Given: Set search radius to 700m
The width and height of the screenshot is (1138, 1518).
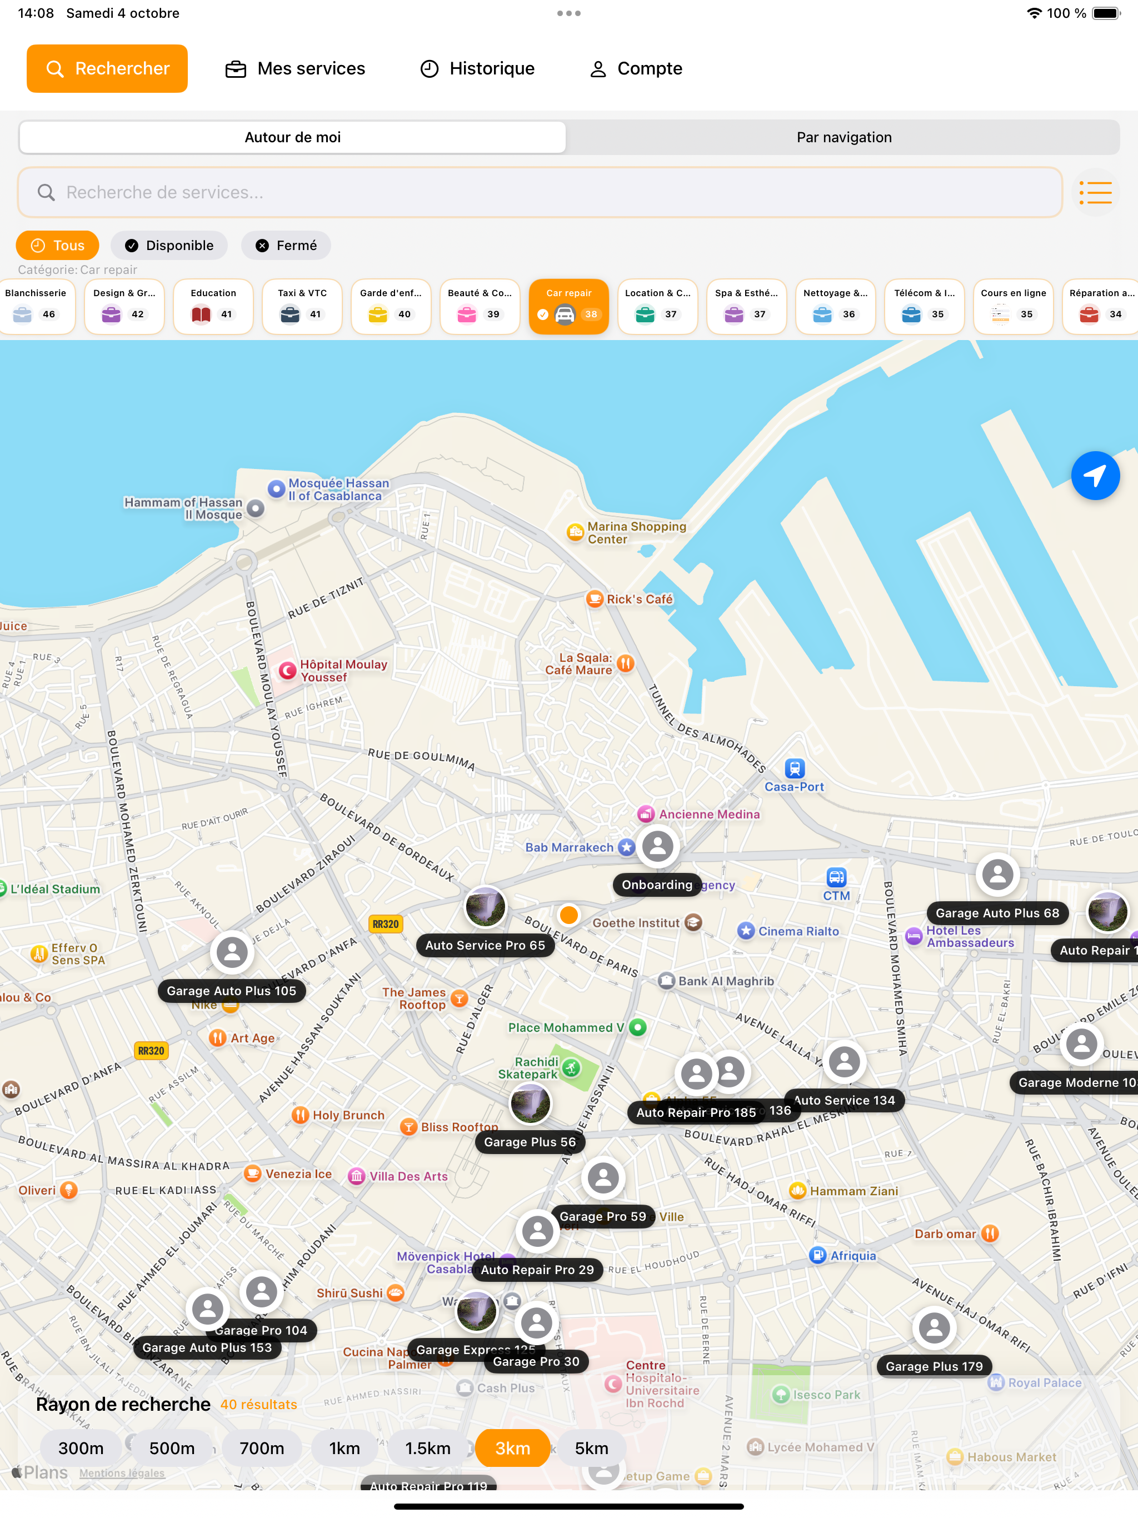Looking at the screenshot, I should tap(262, 1448).
